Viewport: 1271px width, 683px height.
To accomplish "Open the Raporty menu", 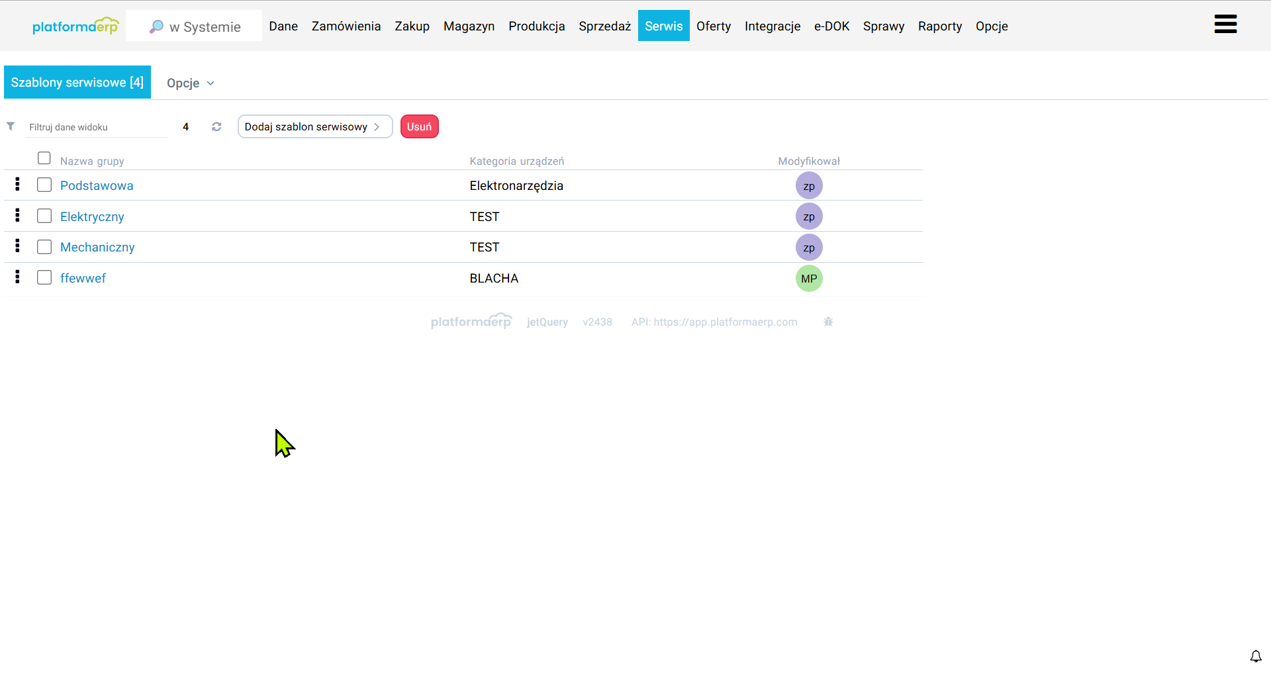I will (939, 26).
